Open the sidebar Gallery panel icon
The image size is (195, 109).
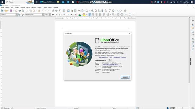click(193, 28)
